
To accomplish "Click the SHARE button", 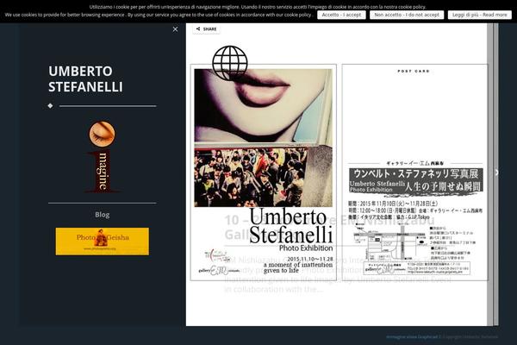I will pos(207,29).
